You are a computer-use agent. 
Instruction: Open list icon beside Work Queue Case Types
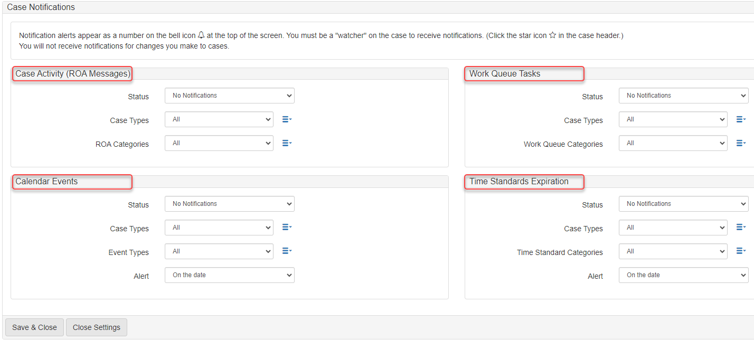point(741,120)
